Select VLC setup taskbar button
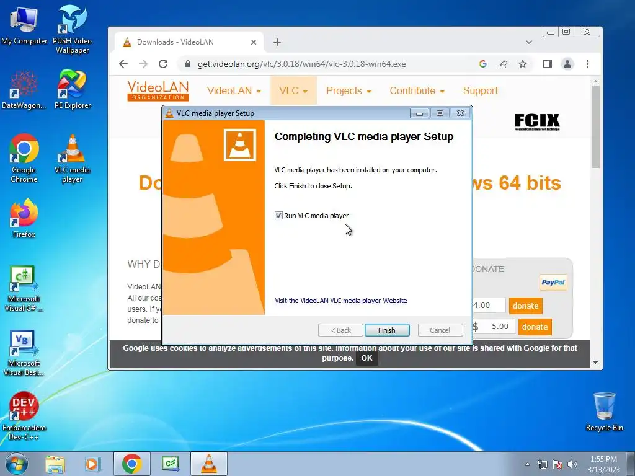635x476 pixels. (208, 464)
